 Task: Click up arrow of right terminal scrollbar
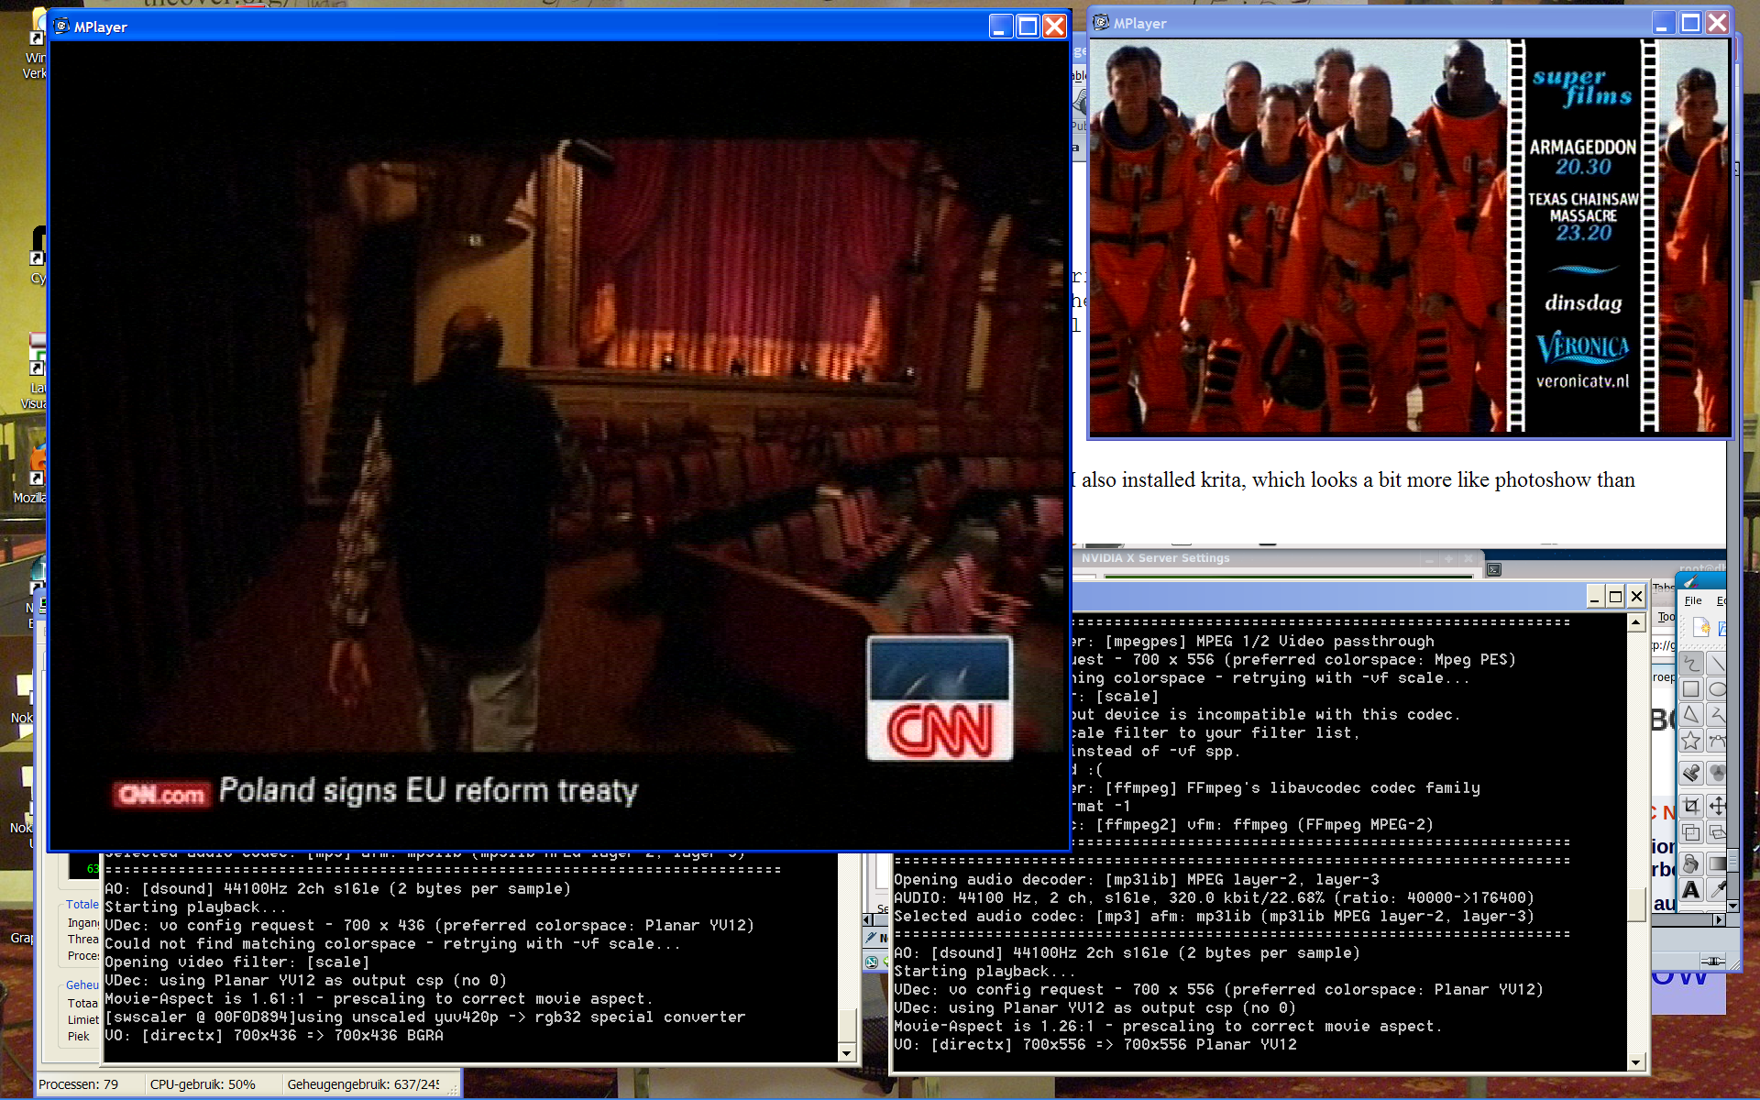(x=1636, y=622)
